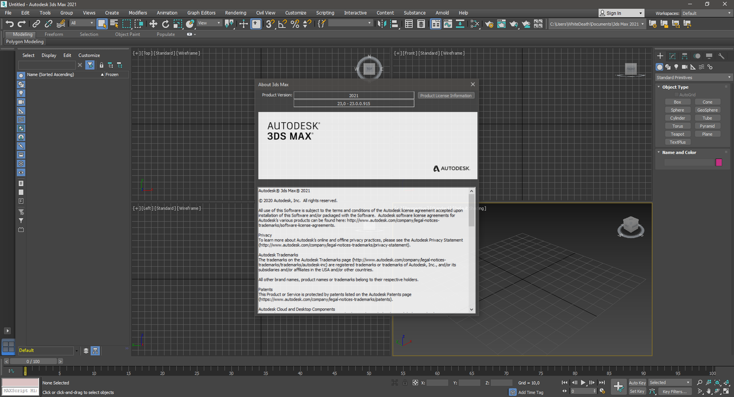Activate Select and Move tool
The width and height of the screenshot is (734, 397).
coord(153,23)
